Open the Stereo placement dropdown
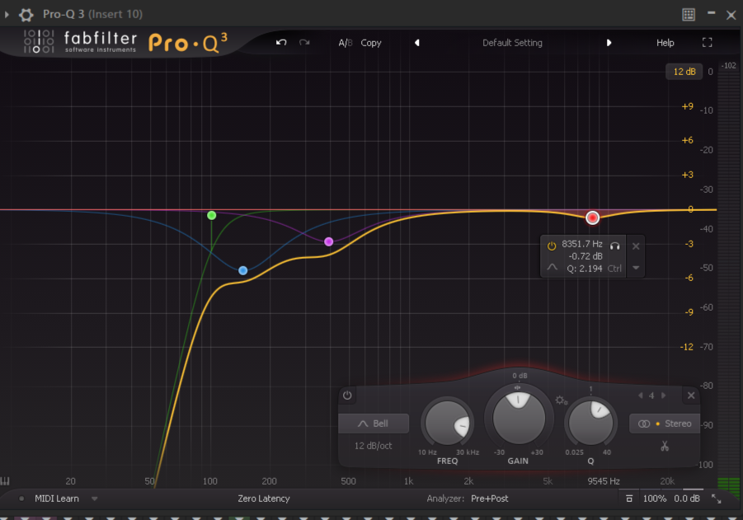This screenshot has height=520, width=743. pyautogui.click(x=665, y=424)
